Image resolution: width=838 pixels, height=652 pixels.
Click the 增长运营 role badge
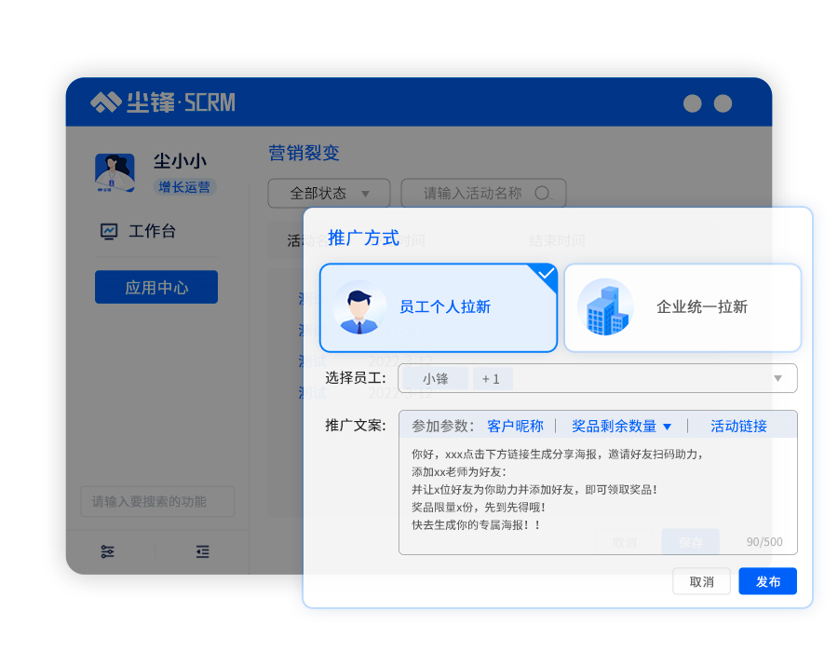(184, 186)
